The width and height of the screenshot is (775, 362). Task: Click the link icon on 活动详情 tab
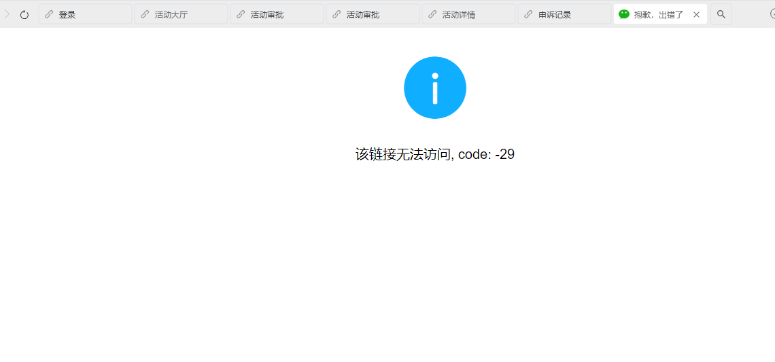432,14
